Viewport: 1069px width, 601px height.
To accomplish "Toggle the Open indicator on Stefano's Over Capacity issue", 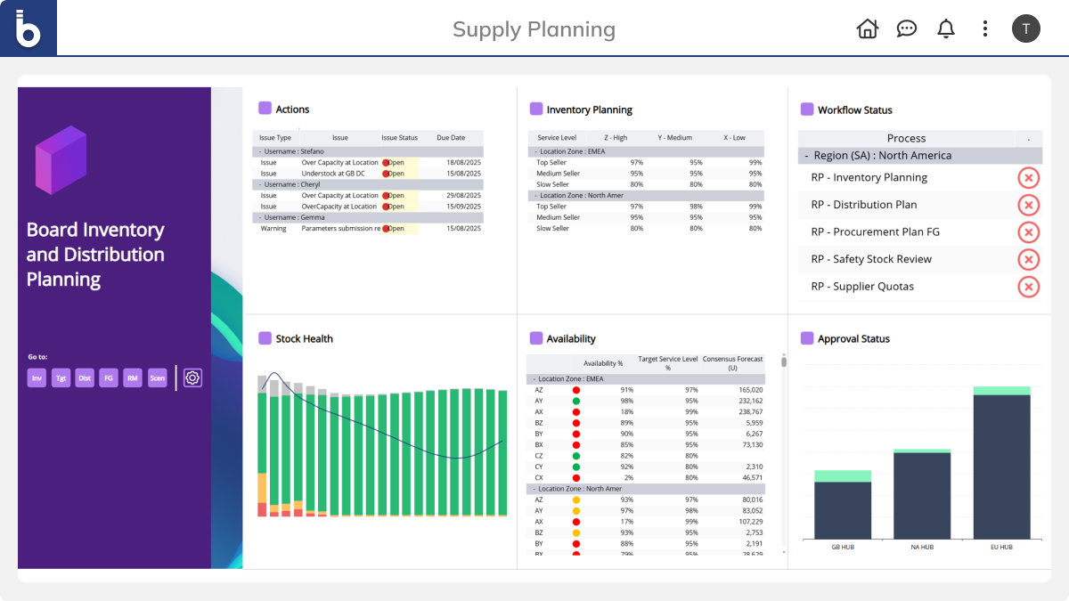I will 385,162.
